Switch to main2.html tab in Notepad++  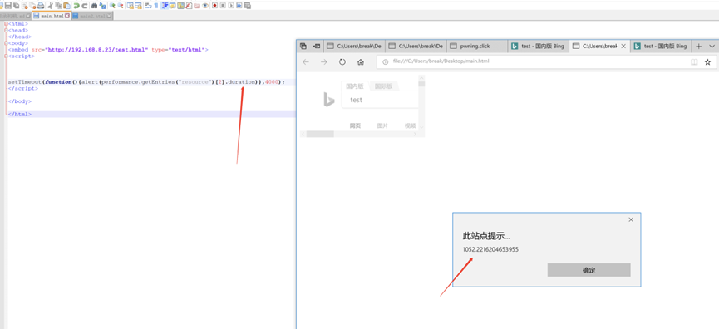click(x=92, y=16)
